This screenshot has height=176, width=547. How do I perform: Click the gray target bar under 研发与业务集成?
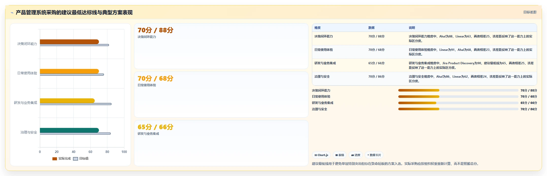tap(76, 104)
